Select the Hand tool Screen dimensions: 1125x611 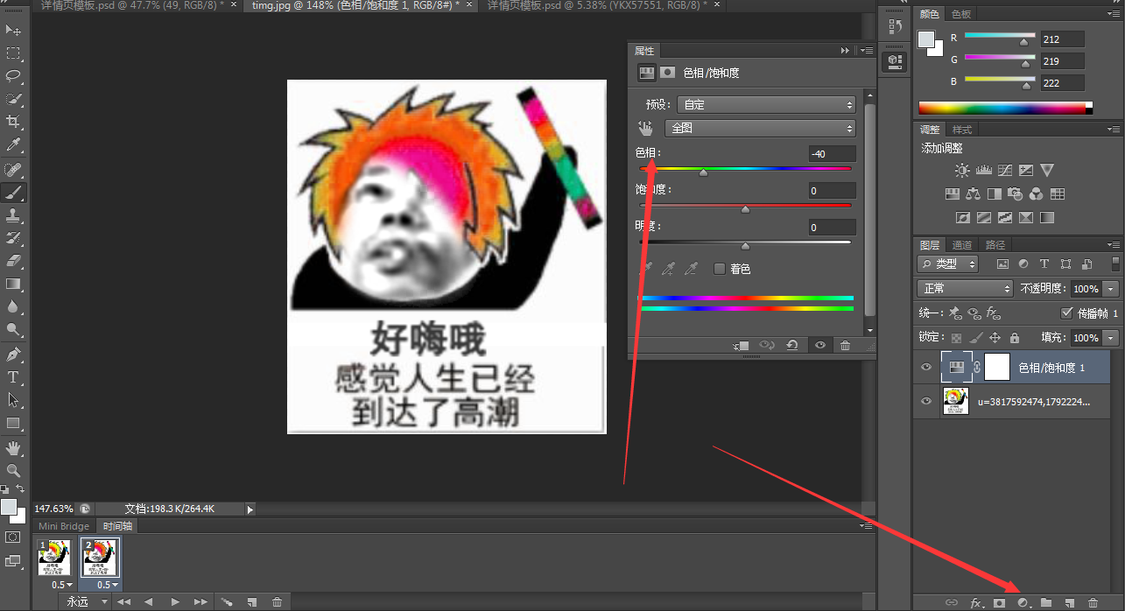coord(13,448)
